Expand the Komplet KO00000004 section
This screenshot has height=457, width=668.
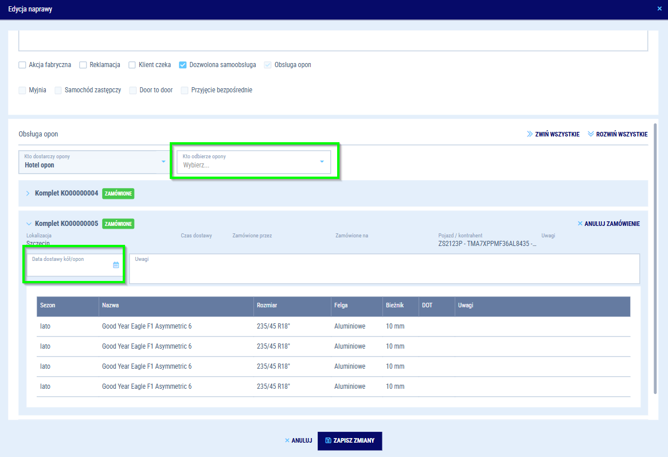point(28,193)
